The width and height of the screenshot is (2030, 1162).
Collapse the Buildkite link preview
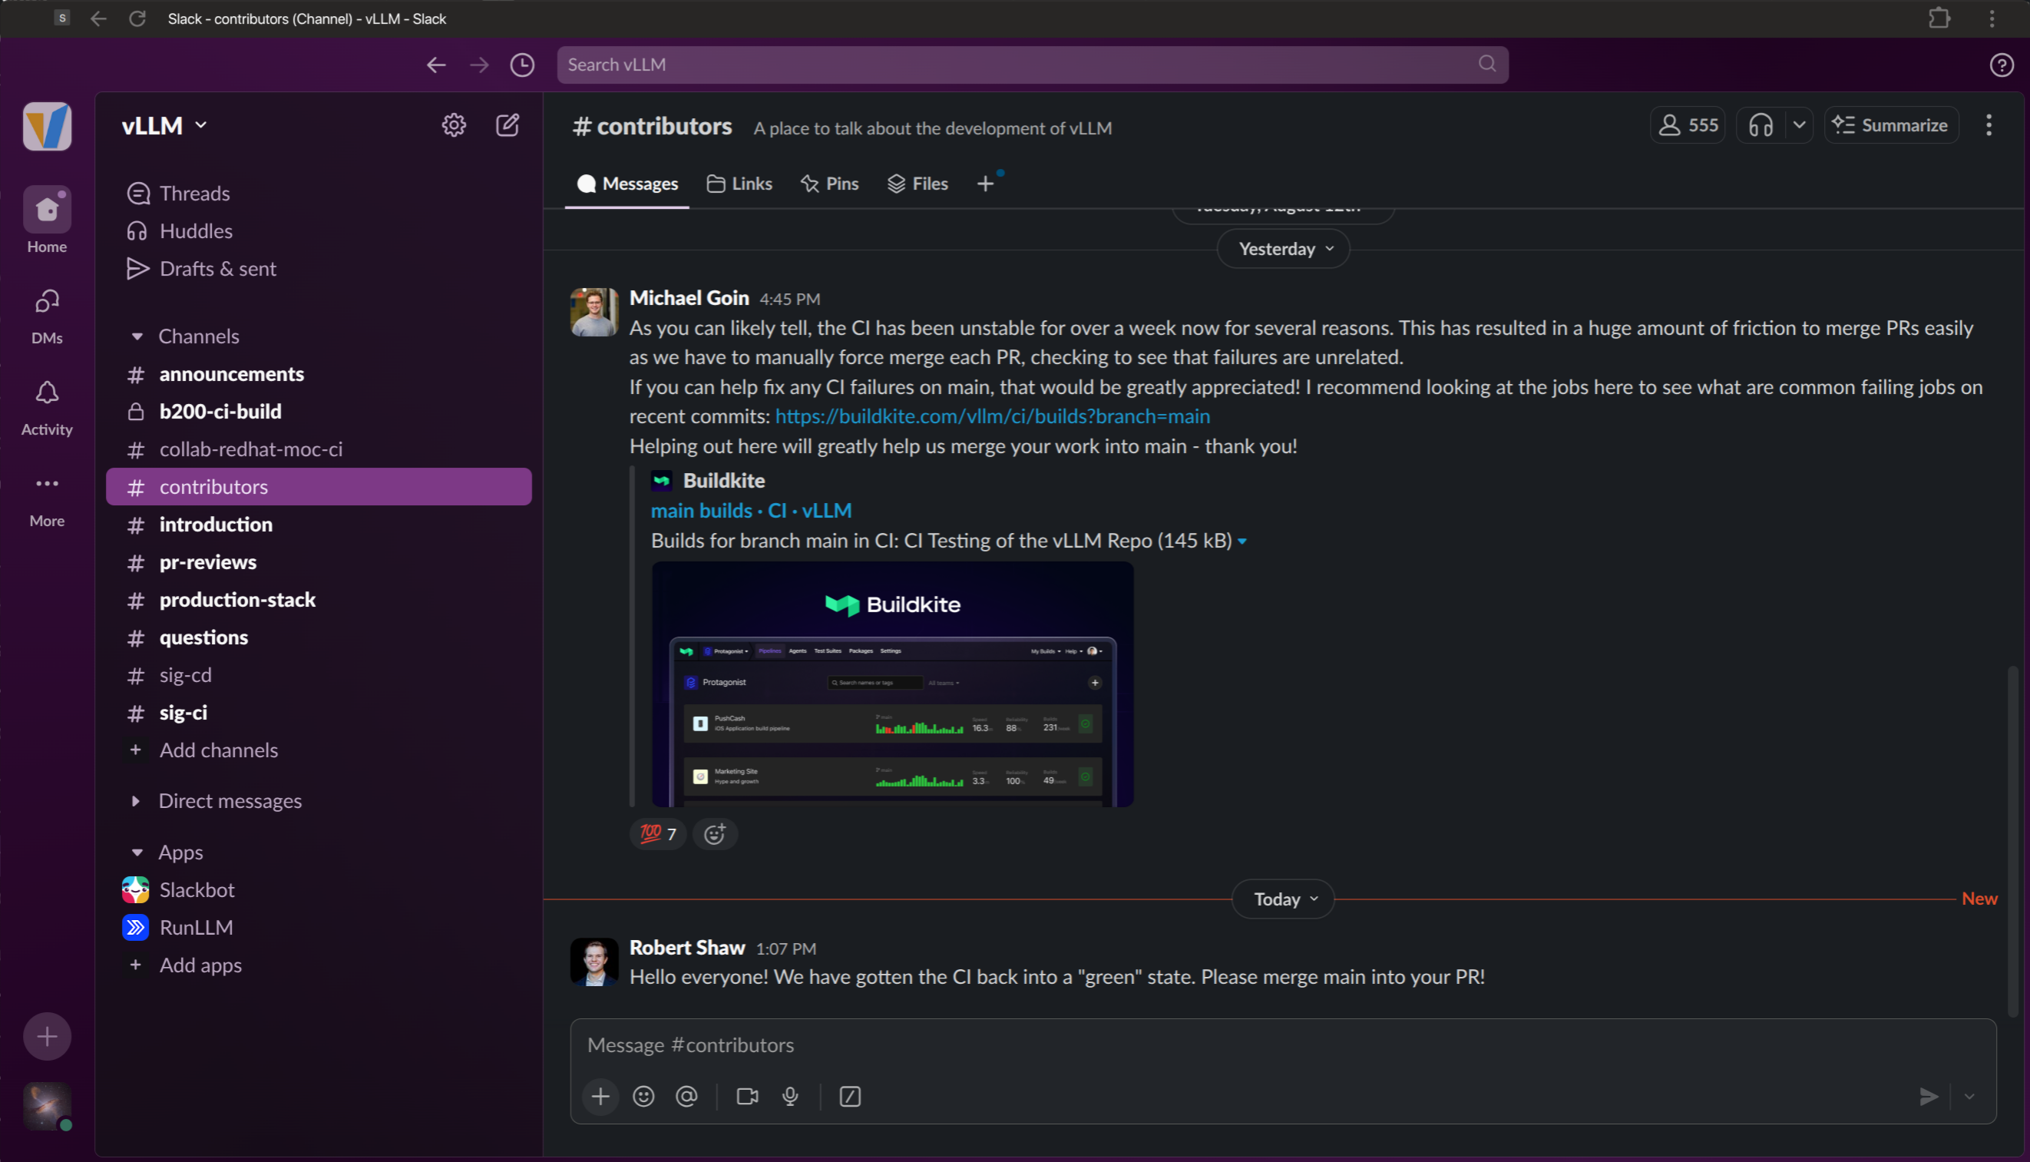(x=1242, y=541)
